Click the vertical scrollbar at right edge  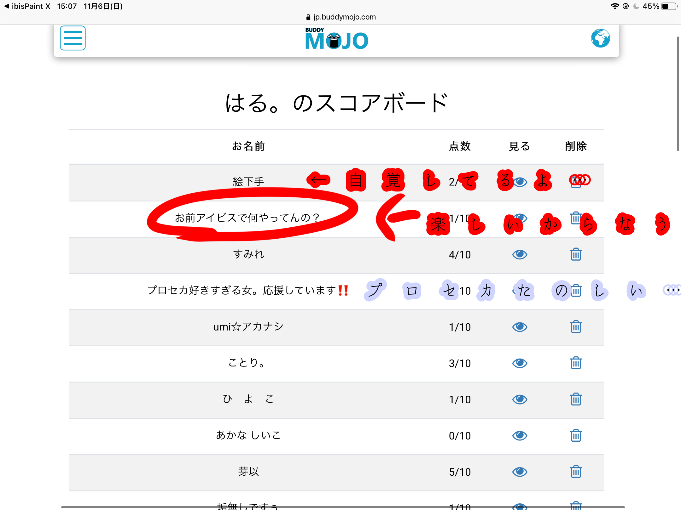pyautogui.click(x=678, y=94)
